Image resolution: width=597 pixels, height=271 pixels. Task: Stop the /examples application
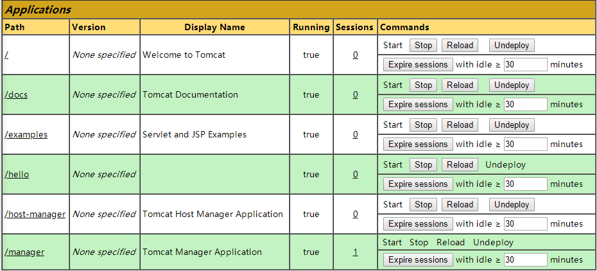click(x=424, y=125)
